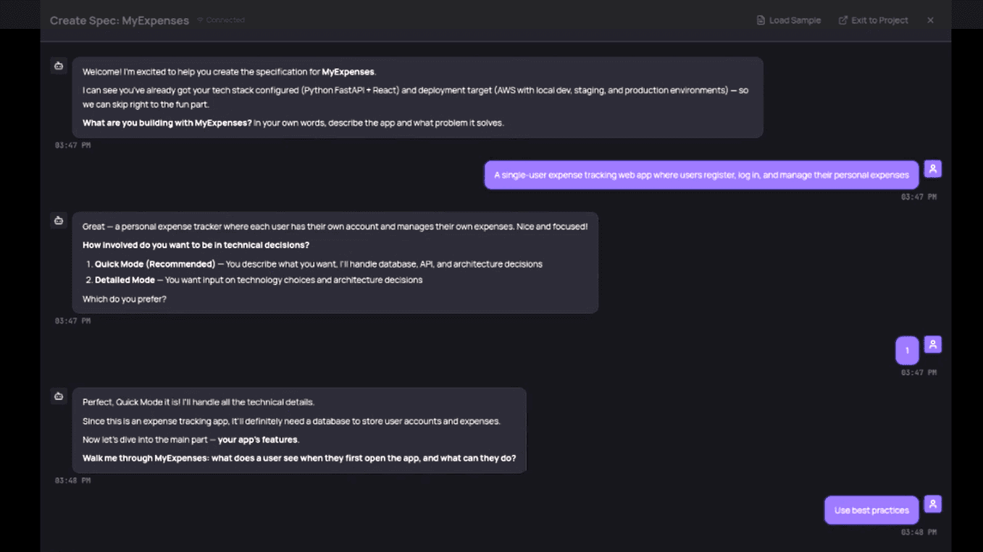983x552 pixels.
Task: Click the Load Sample document icon
Action: (x=761, y=20)
